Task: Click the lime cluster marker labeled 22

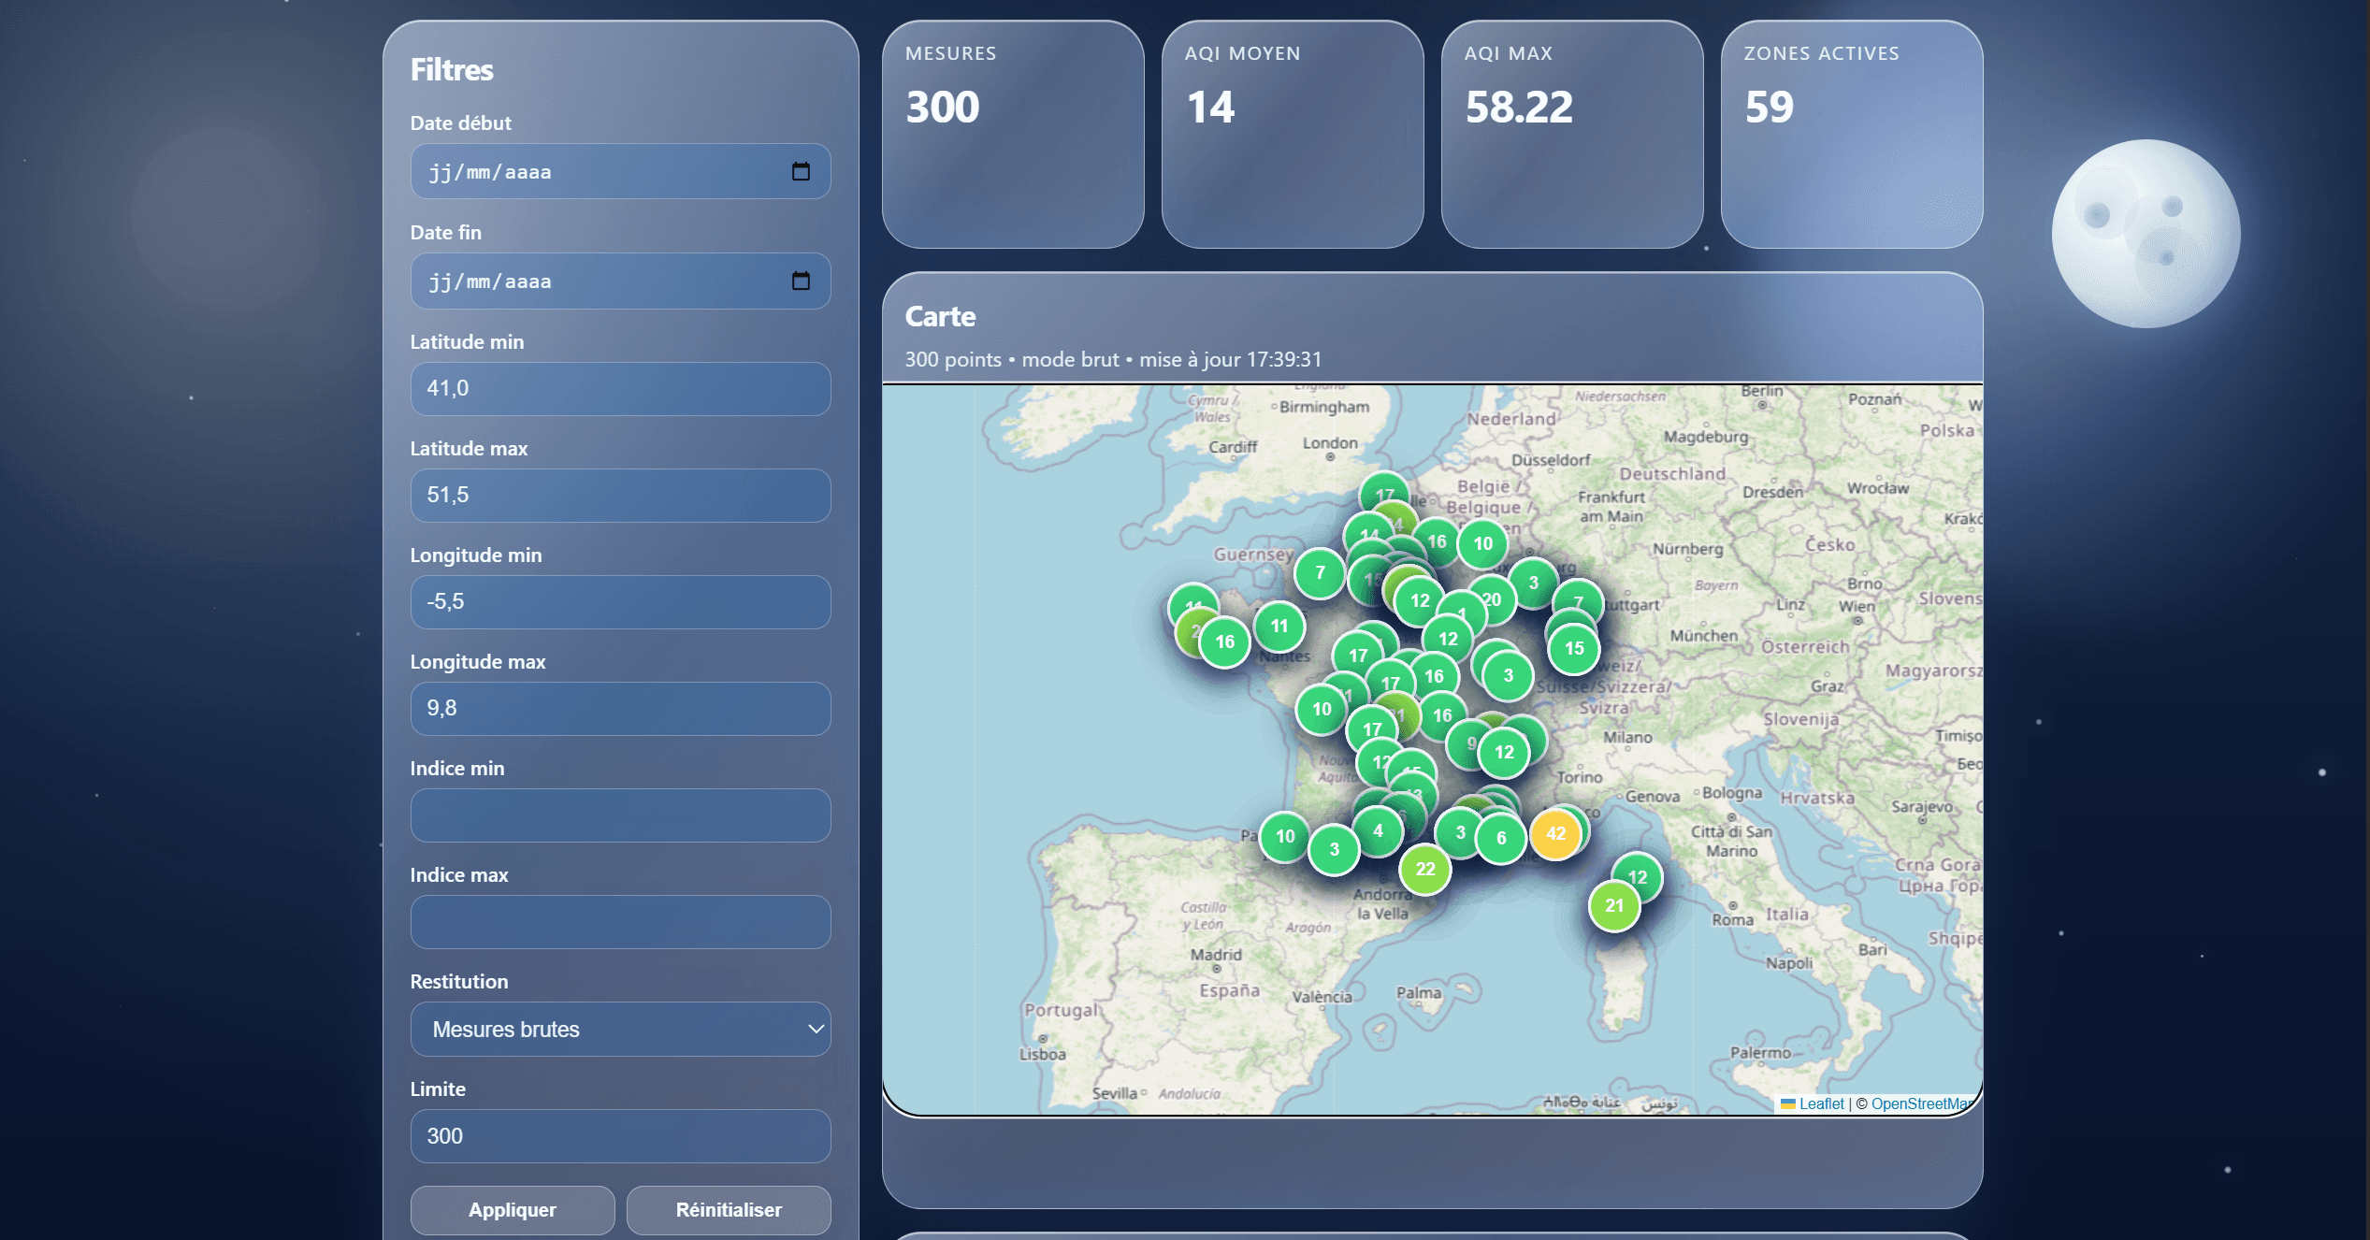Action: [x=1425, y=869]
